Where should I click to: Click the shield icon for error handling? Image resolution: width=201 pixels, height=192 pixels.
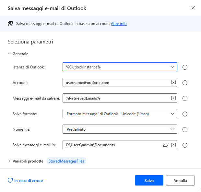[10, 180]
